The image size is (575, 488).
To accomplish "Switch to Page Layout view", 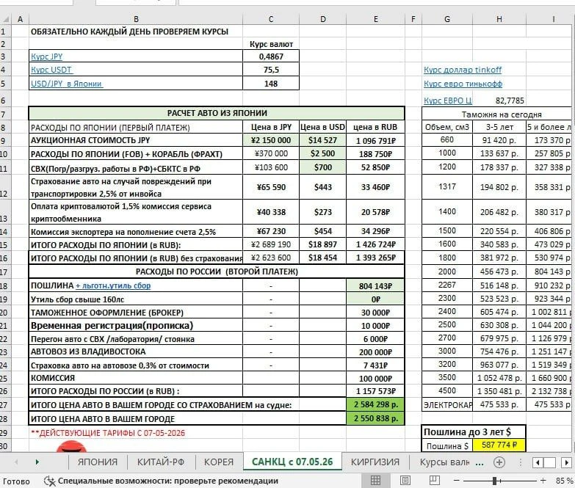I will pyautogui.click(x=405, y=480).
